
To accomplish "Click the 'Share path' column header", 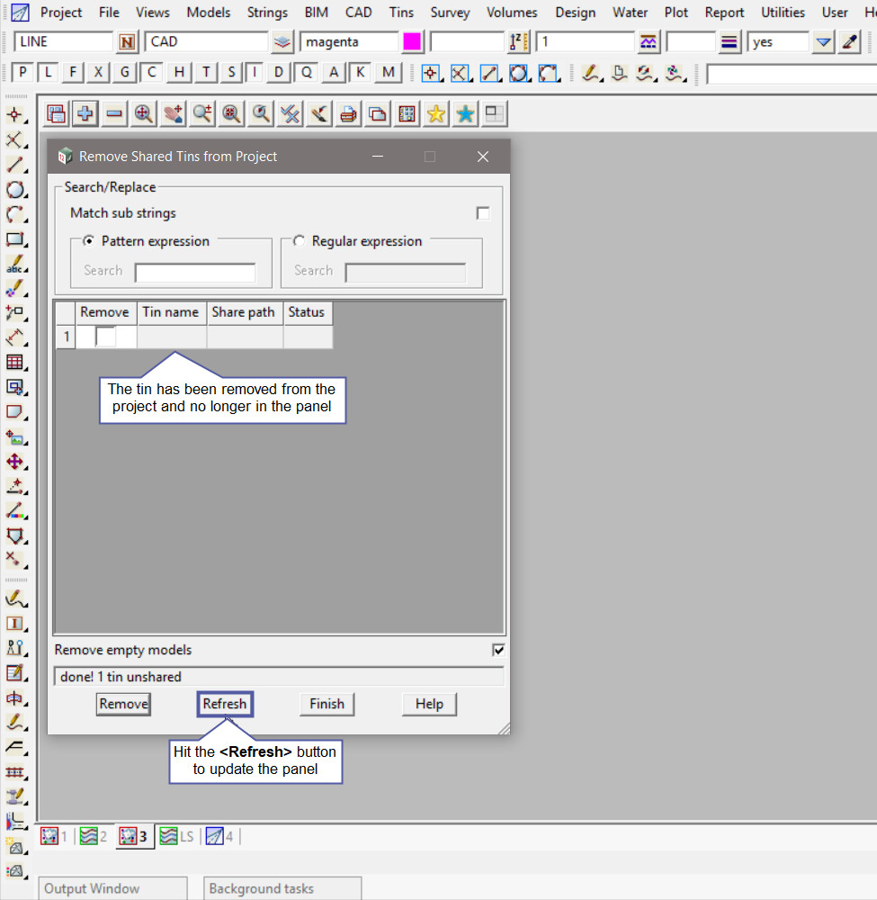I will coord(244,312).
